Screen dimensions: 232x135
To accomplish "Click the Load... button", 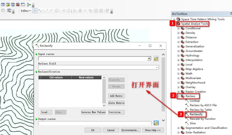I will tap(46, 112).
